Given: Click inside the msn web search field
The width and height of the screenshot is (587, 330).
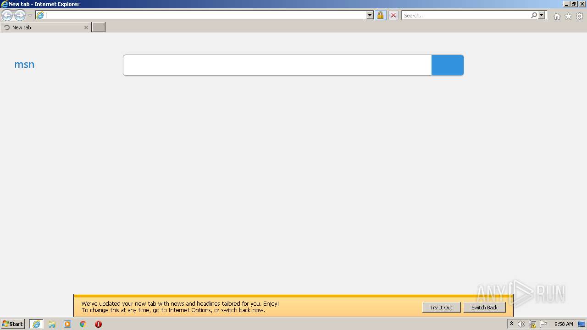Looking at the screenshot, I should [x=277, y=65].
